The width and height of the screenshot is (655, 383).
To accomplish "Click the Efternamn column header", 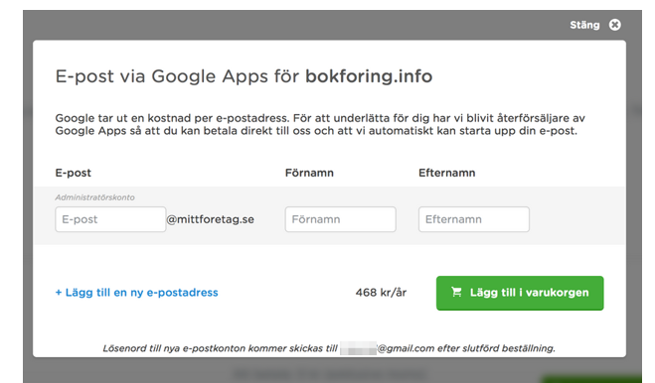I will tap(447, 173).
